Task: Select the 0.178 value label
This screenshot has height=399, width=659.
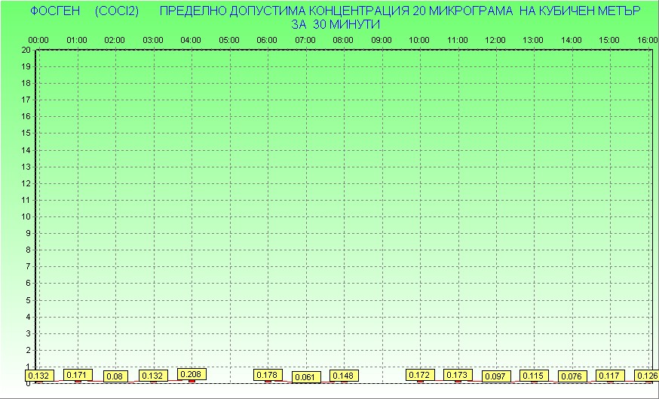Action: [x=268, y=375]
